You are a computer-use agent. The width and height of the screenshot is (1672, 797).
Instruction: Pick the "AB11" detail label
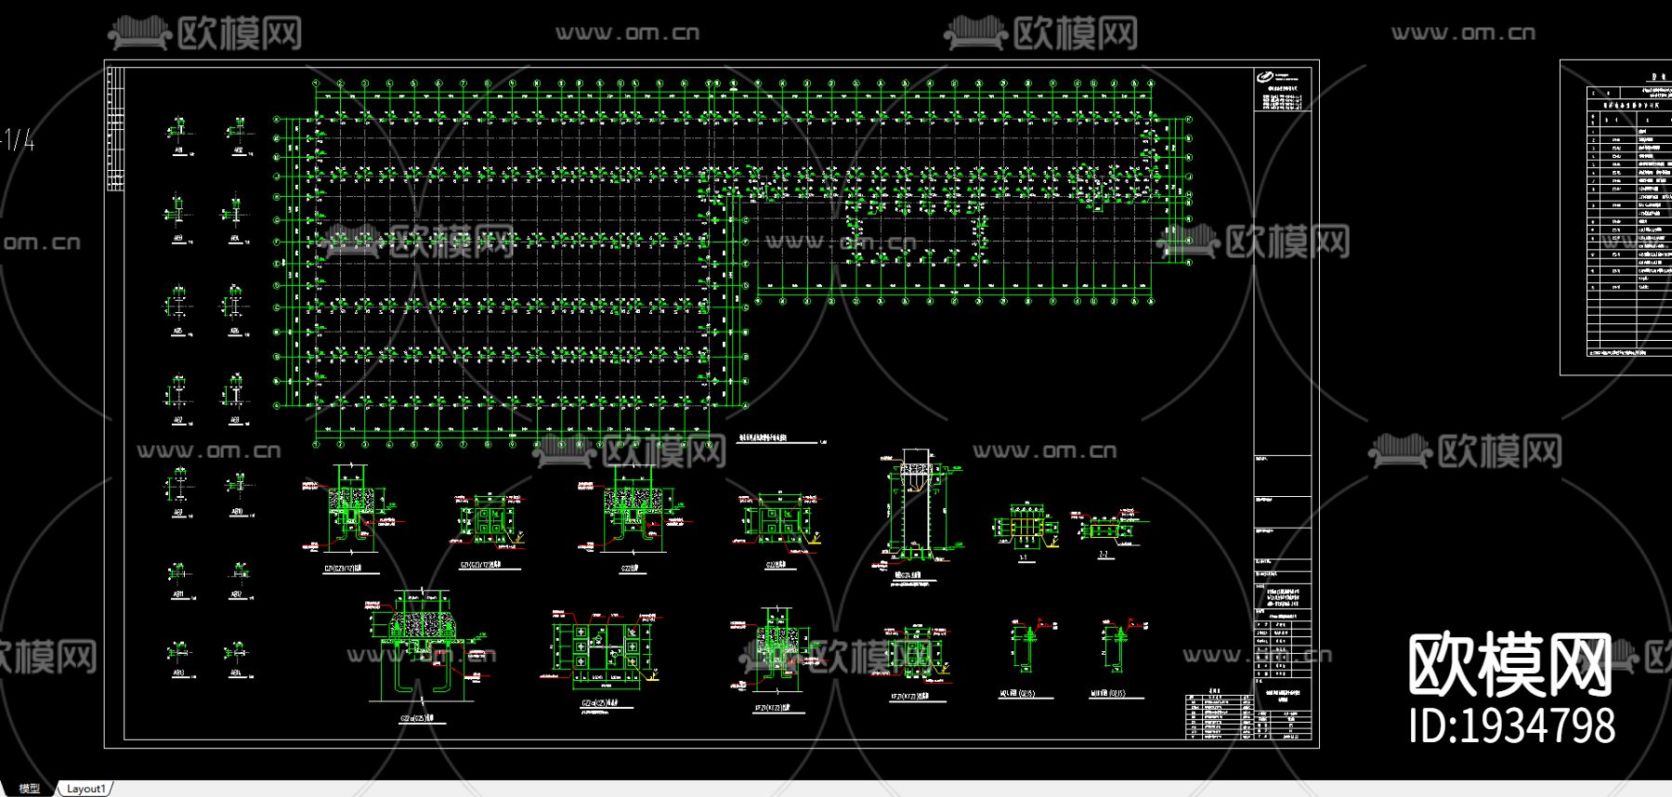[x=178, y=594]
